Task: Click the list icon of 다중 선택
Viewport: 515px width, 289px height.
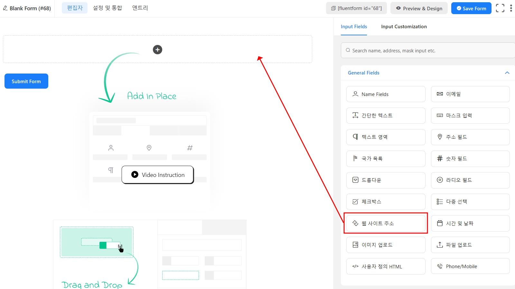Action: click(x=440, y=202)
